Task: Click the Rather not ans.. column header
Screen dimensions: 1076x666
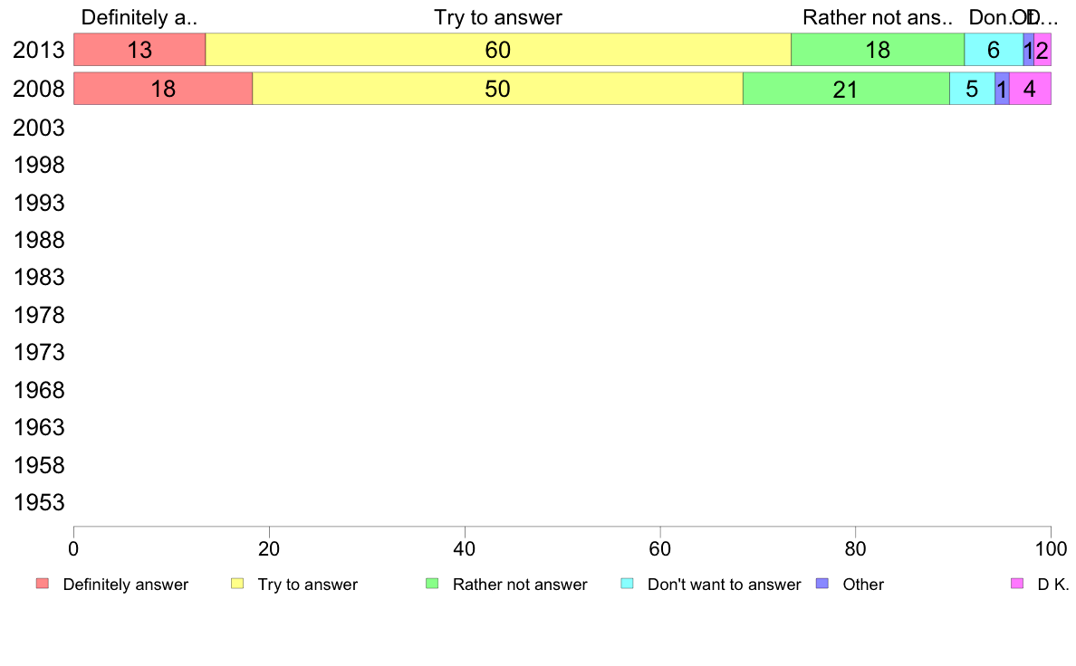Action: [878, 17]
